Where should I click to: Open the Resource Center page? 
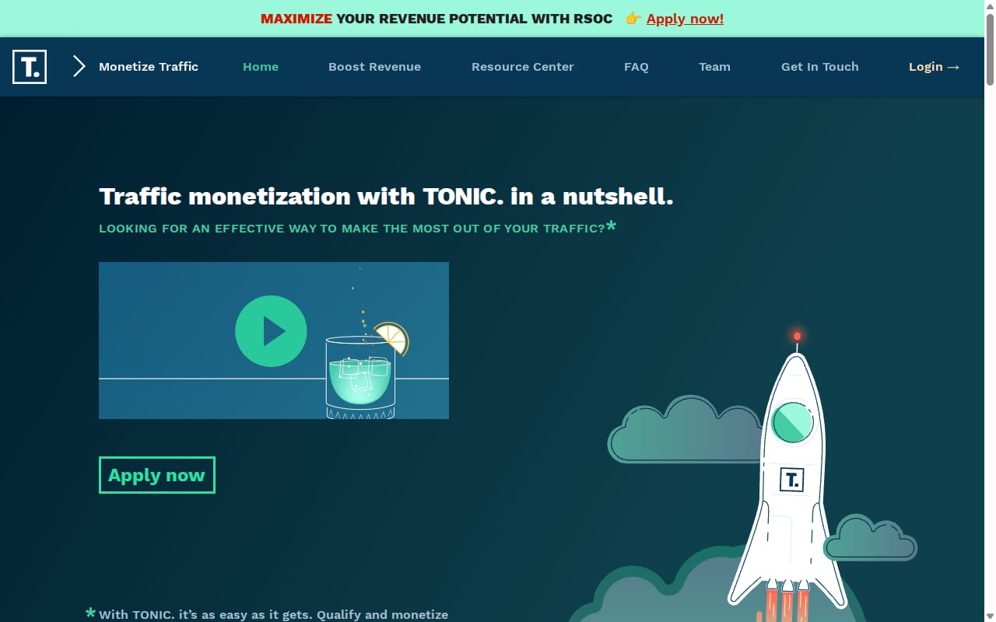pyautogui.click(x=523, y=67)
